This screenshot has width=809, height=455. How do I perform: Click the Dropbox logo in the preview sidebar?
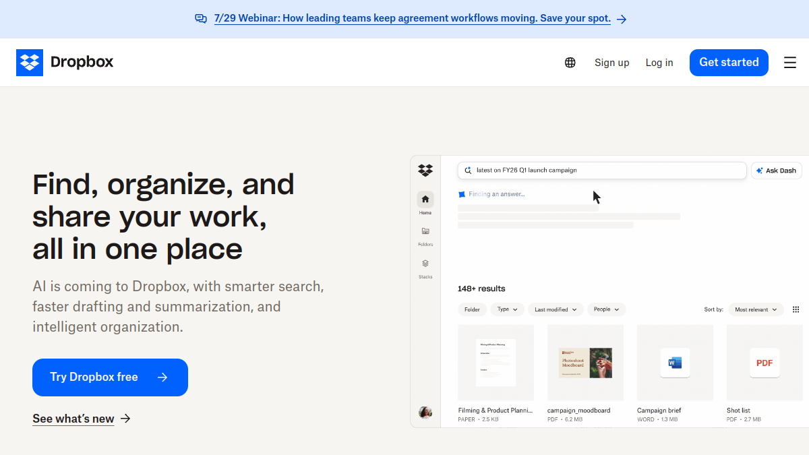425,171
